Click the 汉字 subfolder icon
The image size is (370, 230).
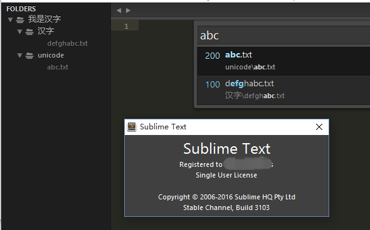(29, 32)
